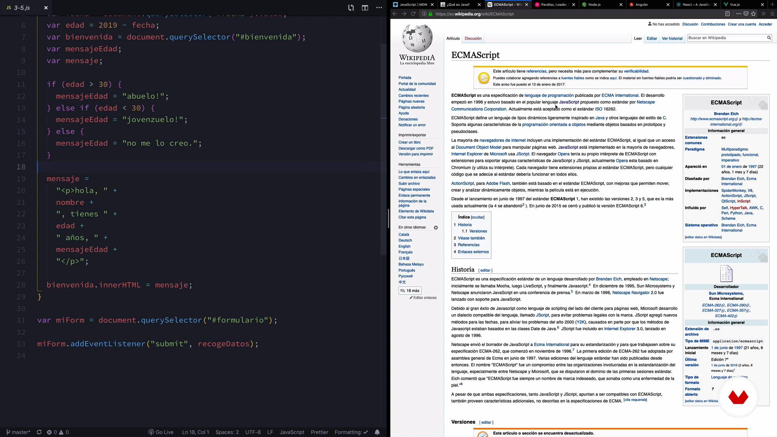Open the editor's more actions menu
The height and width of the screenshot is (437, 777).
tap(379, 8)
